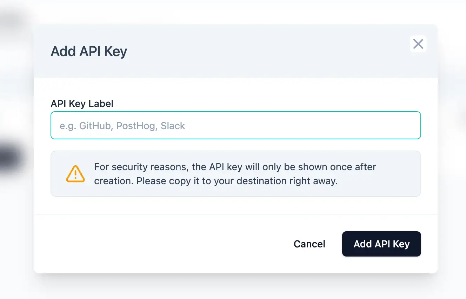Click the orange warning triangle icon
Image resolution: width=466 pixels, height=299 pixels.
75,174
